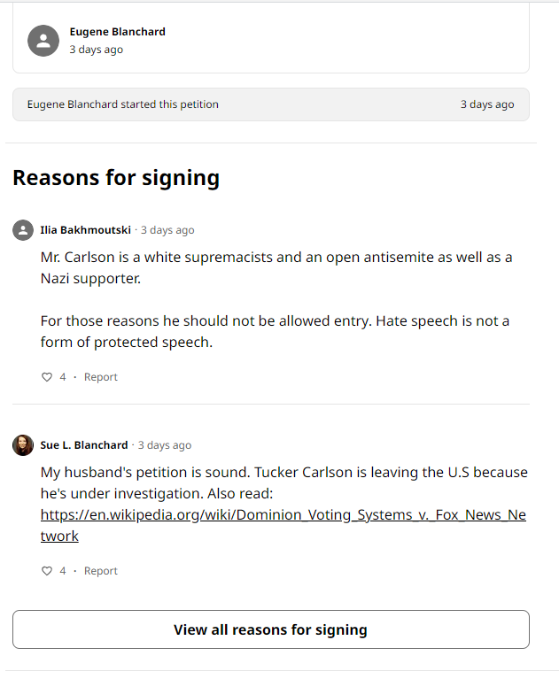Report Sue L. Blanchard's comment

[x=101, y=571]
